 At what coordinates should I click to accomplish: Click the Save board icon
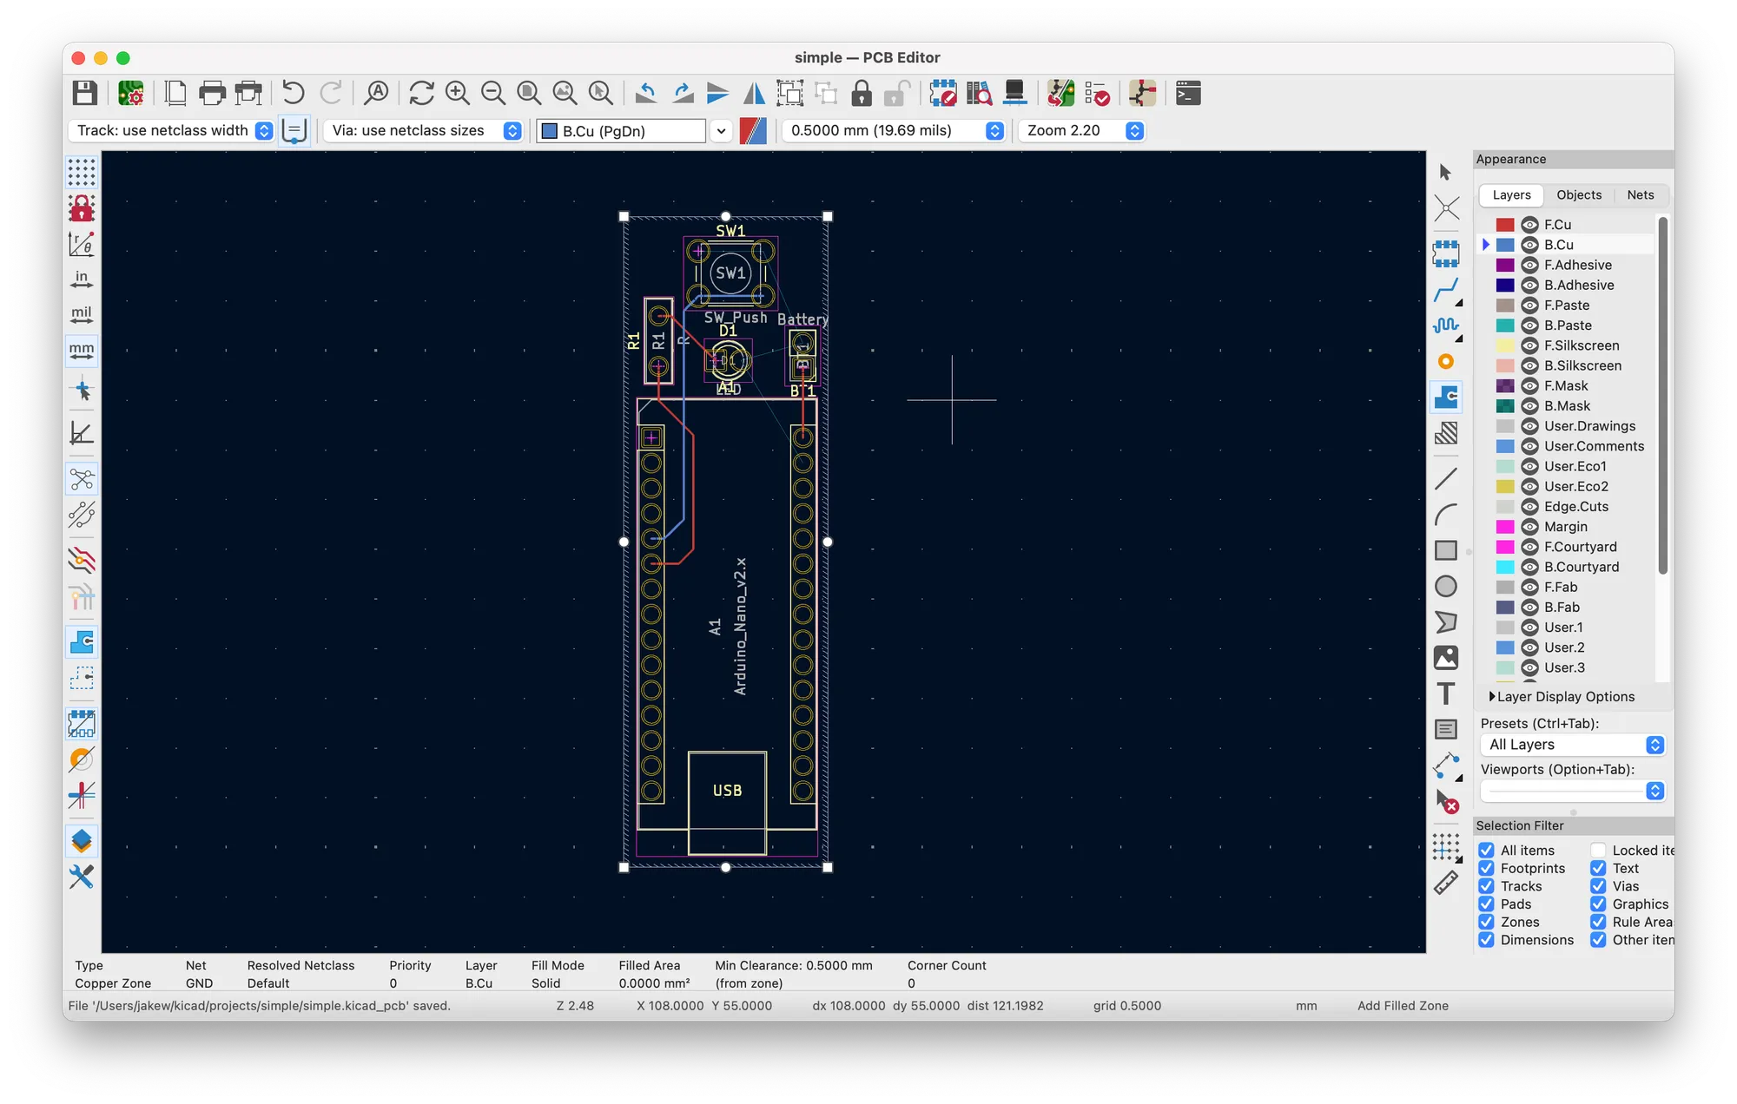(x=84, y=93)
